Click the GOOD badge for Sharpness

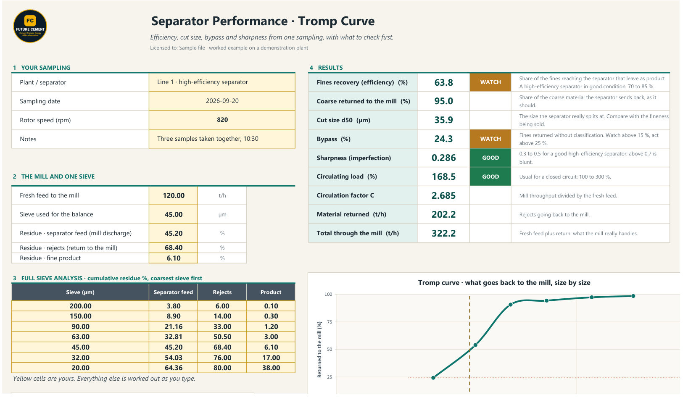coord(490,158)
